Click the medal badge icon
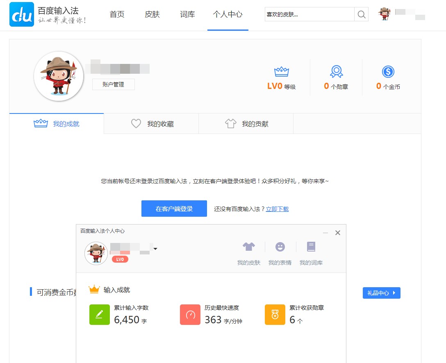This screenshot has height=363, width=446. click(x=336, y=71)
